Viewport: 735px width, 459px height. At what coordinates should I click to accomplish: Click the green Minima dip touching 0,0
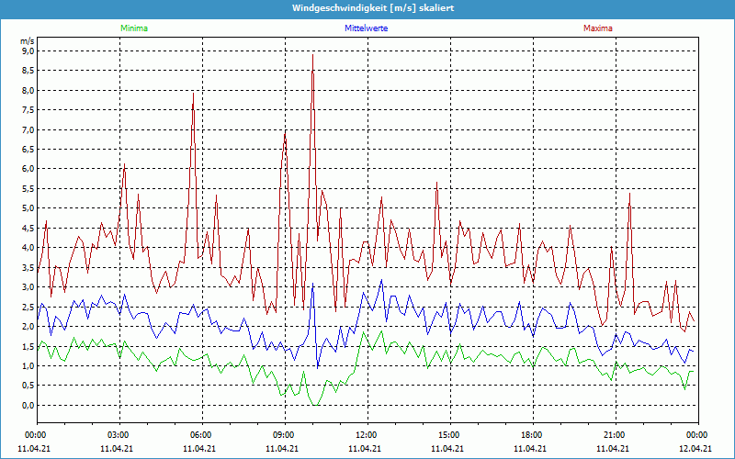314,404
